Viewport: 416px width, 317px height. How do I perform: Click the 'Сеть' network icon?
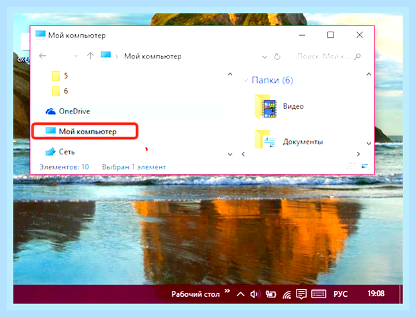click(50, 152)
